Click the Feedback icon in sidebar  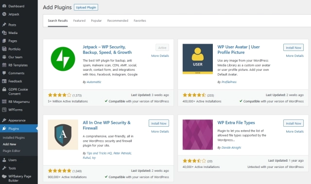[4, 81]
